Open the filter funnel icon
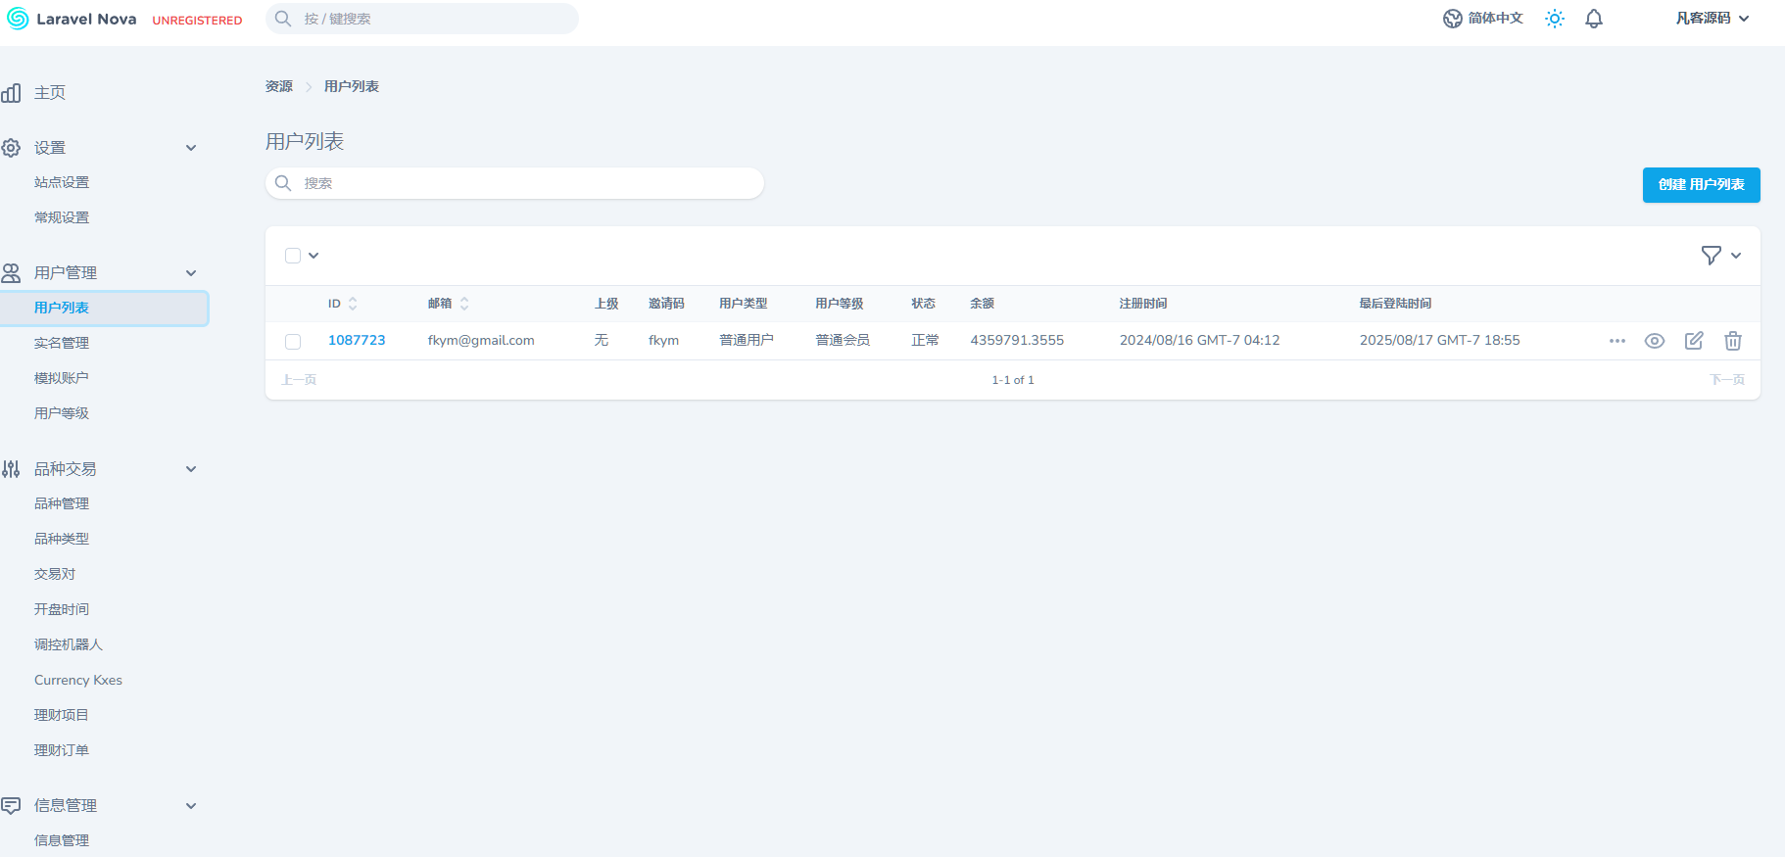Viewport: 1785px width, 857px height. tap(1712, 256)
